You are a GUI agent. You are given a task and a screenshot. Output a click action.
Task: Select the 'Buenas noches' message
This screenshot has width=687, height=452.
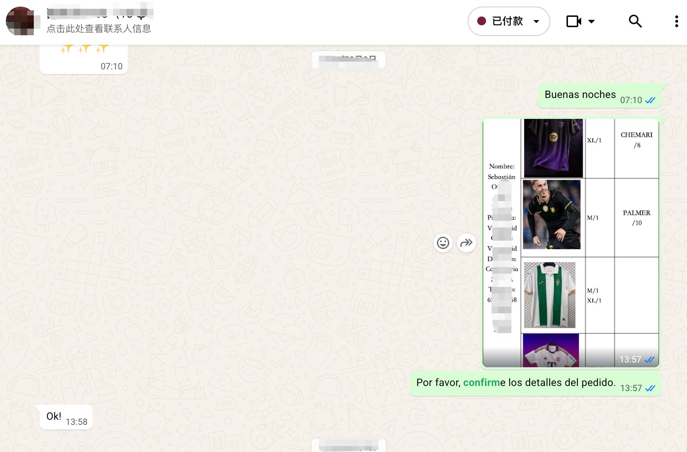[599, 95]
